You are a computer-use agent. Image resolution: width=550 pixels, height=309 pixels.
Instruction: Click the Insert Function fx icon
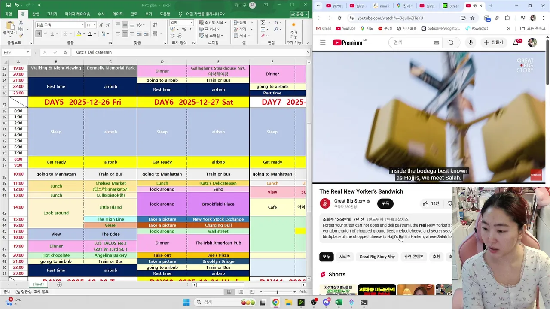click(65, 52)
